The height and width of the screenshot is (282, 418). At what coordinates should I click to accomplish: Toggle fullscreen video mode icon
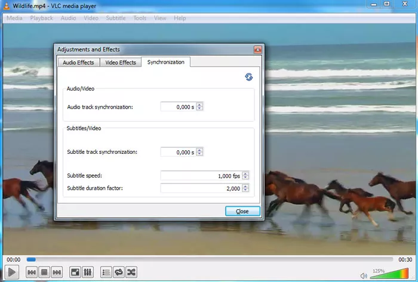click(x=75, y=272)
